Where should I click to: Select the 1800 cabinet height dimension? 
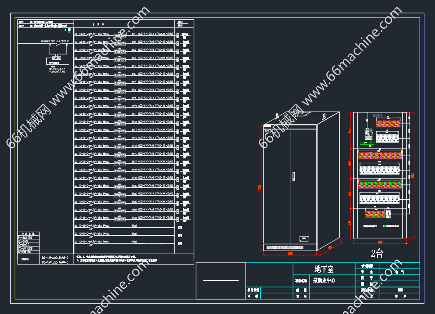[259, 188]
